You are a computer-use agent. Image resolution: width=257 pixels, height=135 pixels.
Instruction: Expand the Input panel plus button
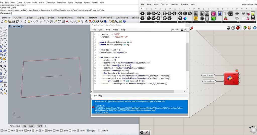[x=222, y=22]
